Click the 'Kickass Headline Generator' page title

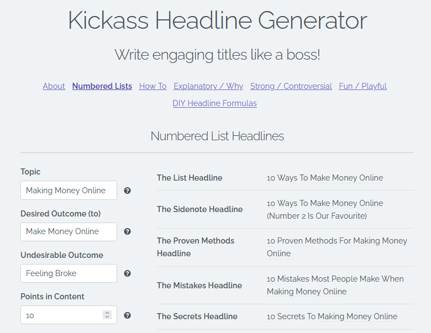coord(217,20)
